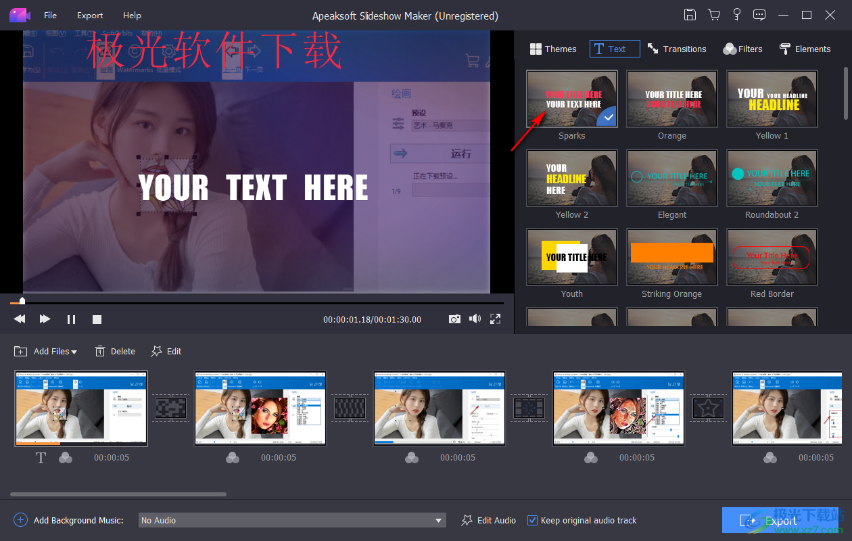Click the timeline horizontal scrollbar
Viewport: 852px width, 541px height.
point(118,494)
